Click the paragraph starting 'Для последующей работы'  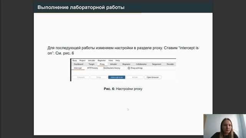click(123, 50)
